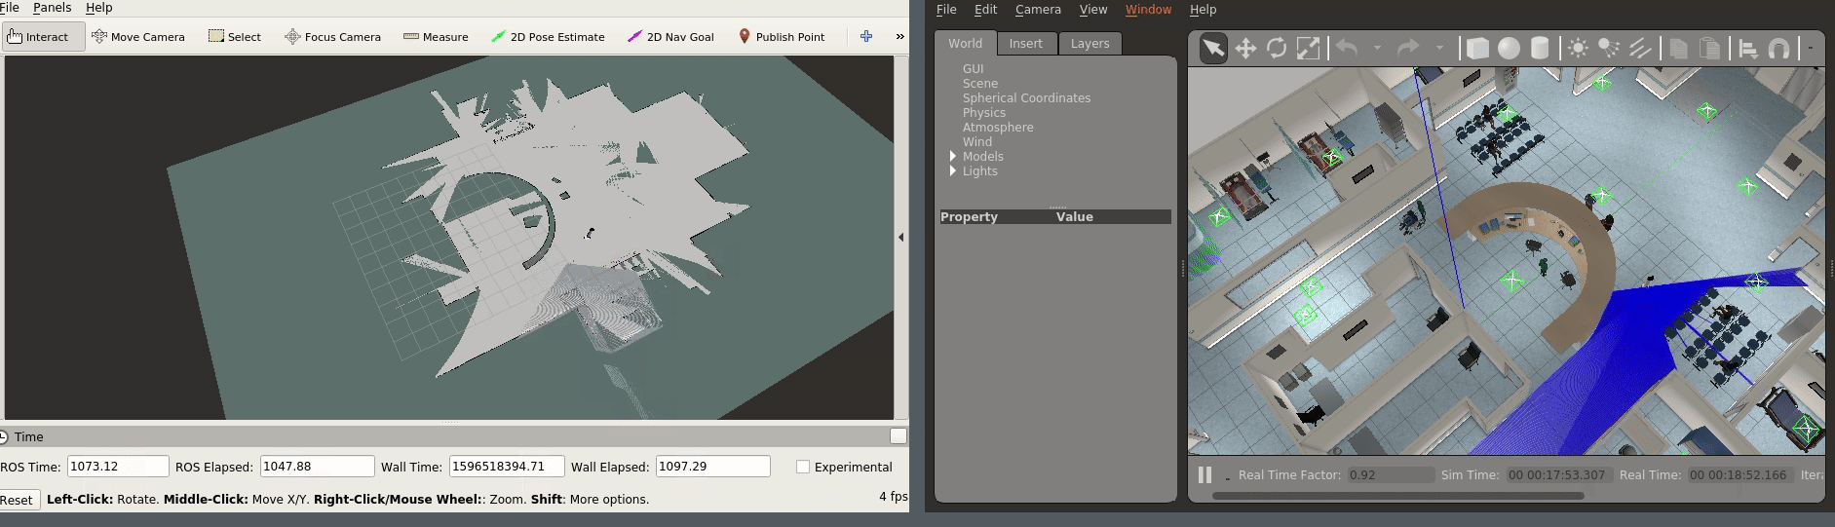Click the ROS Elapsed field
This screenshot has width=1835, height=527.
[x=317, y=467]
